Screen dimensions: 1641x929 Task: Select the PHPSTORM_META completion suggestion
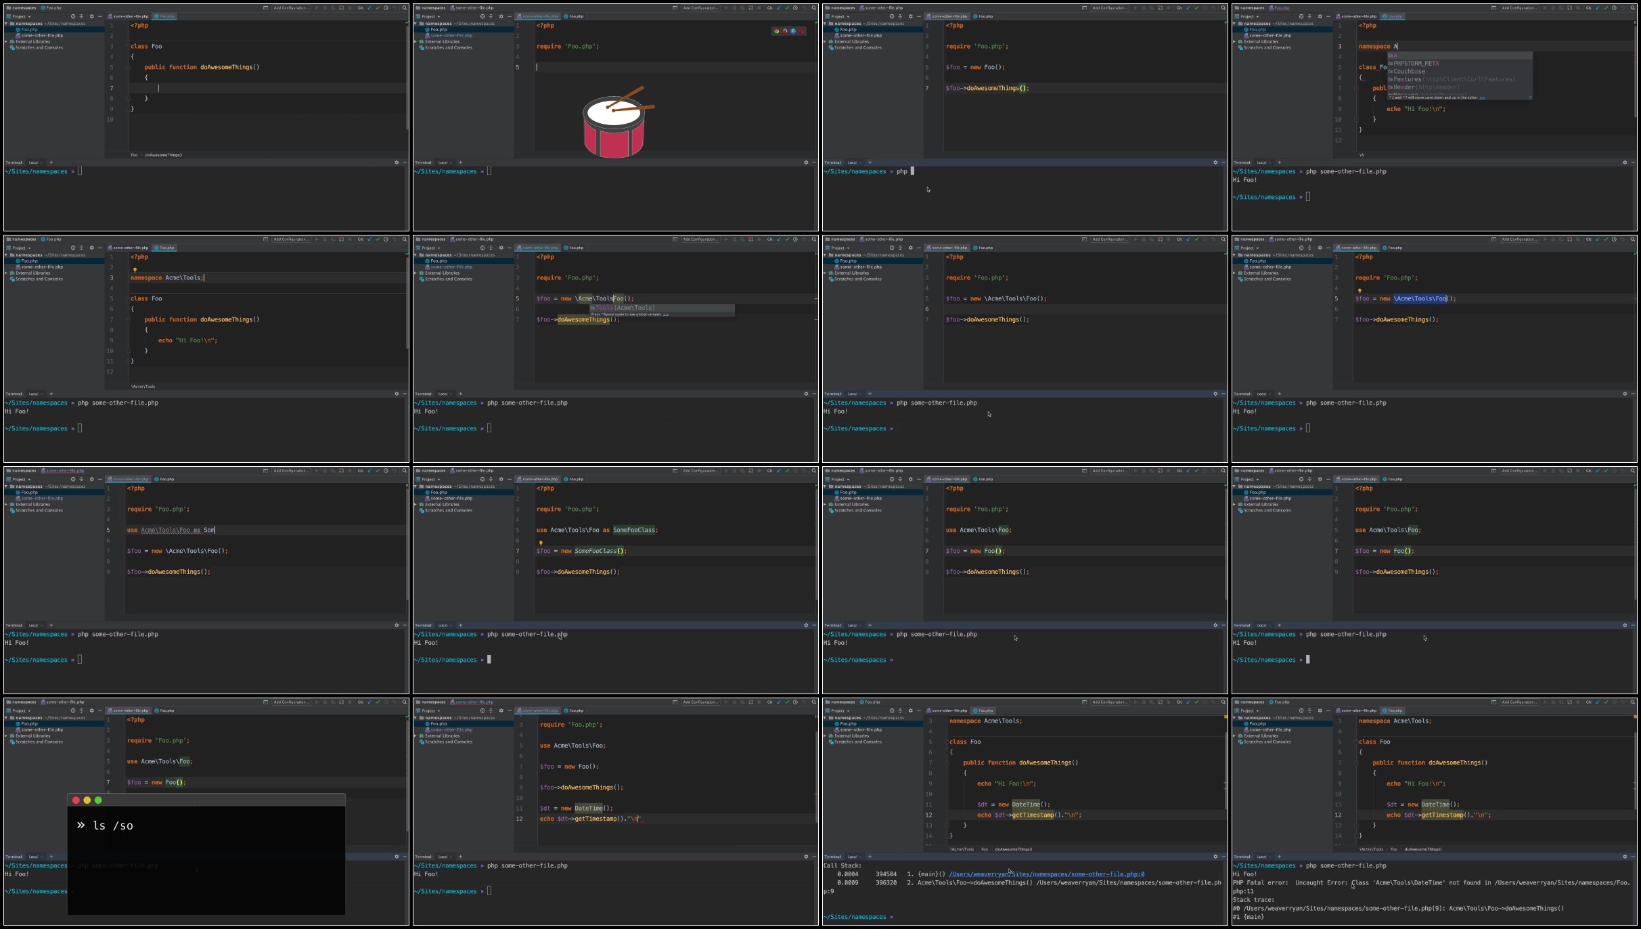point(1416,64)
